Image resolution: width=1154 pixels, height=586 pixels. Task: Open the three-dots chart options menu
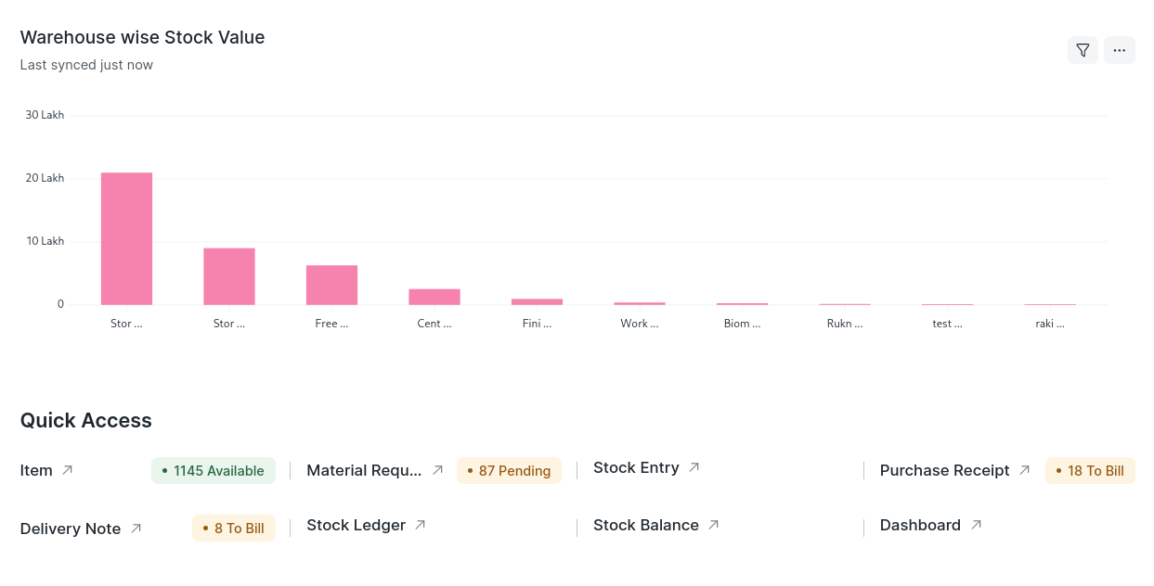[1120, 50]
